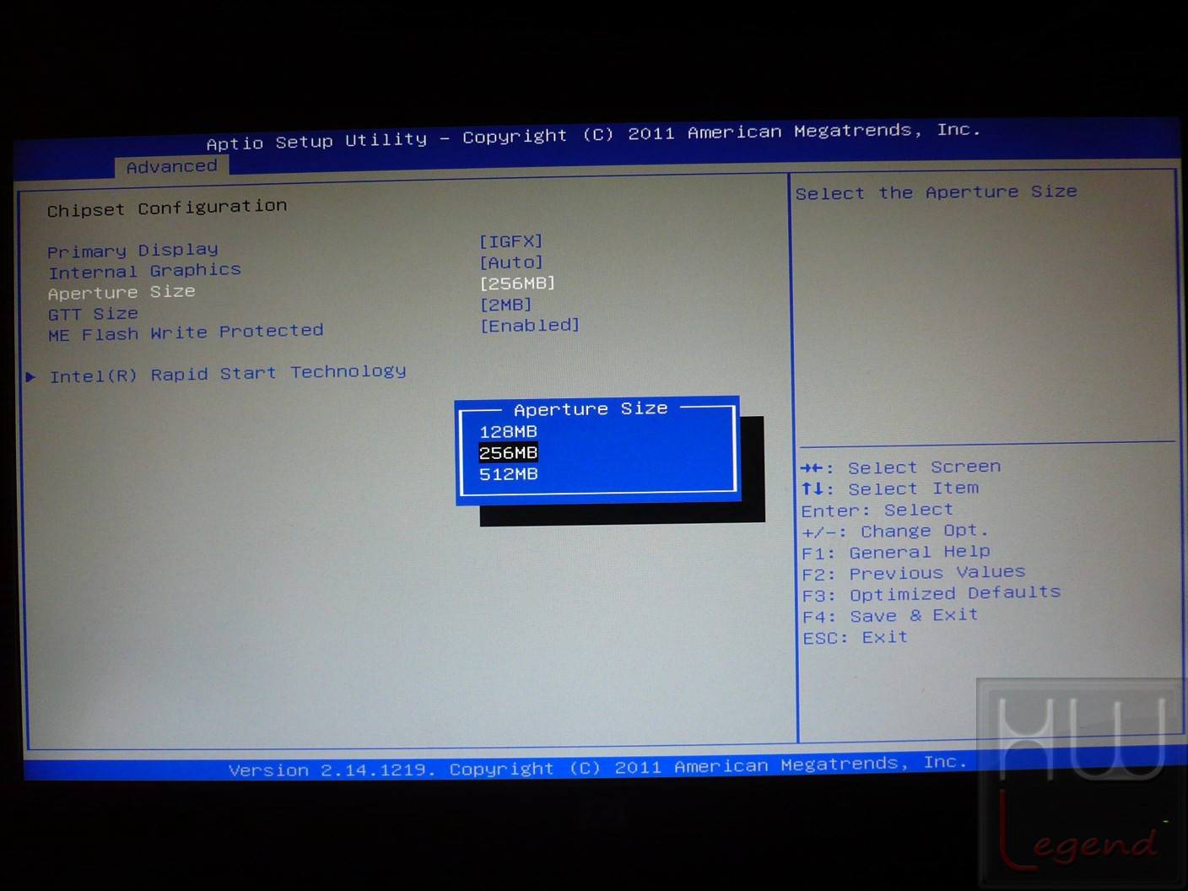Click the arrow beside Intel(R) Rapid Start
This screenshot has height=891, width=1188.
click(30, 376)
